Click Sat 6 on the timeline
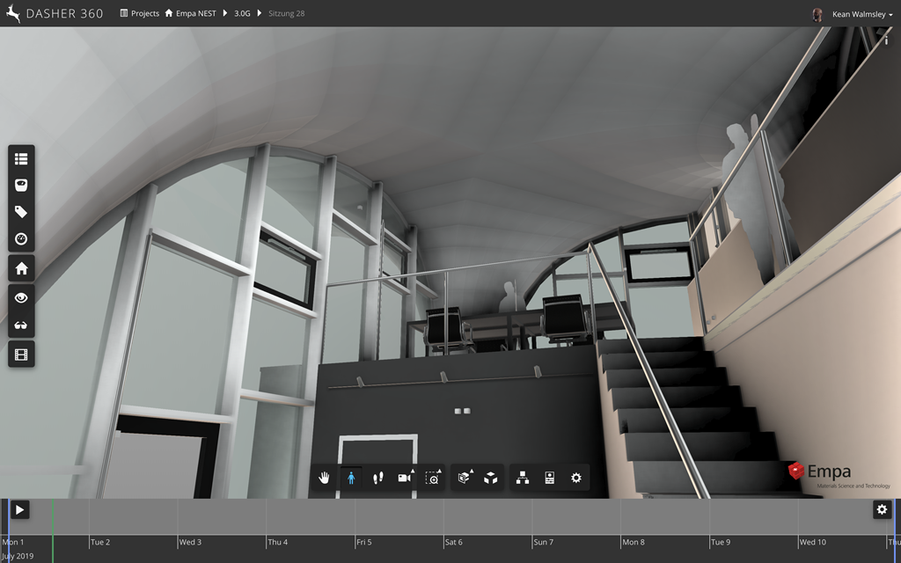Viewport: 901px width, 563px height. pyautogui.click(x=453, y=542)
